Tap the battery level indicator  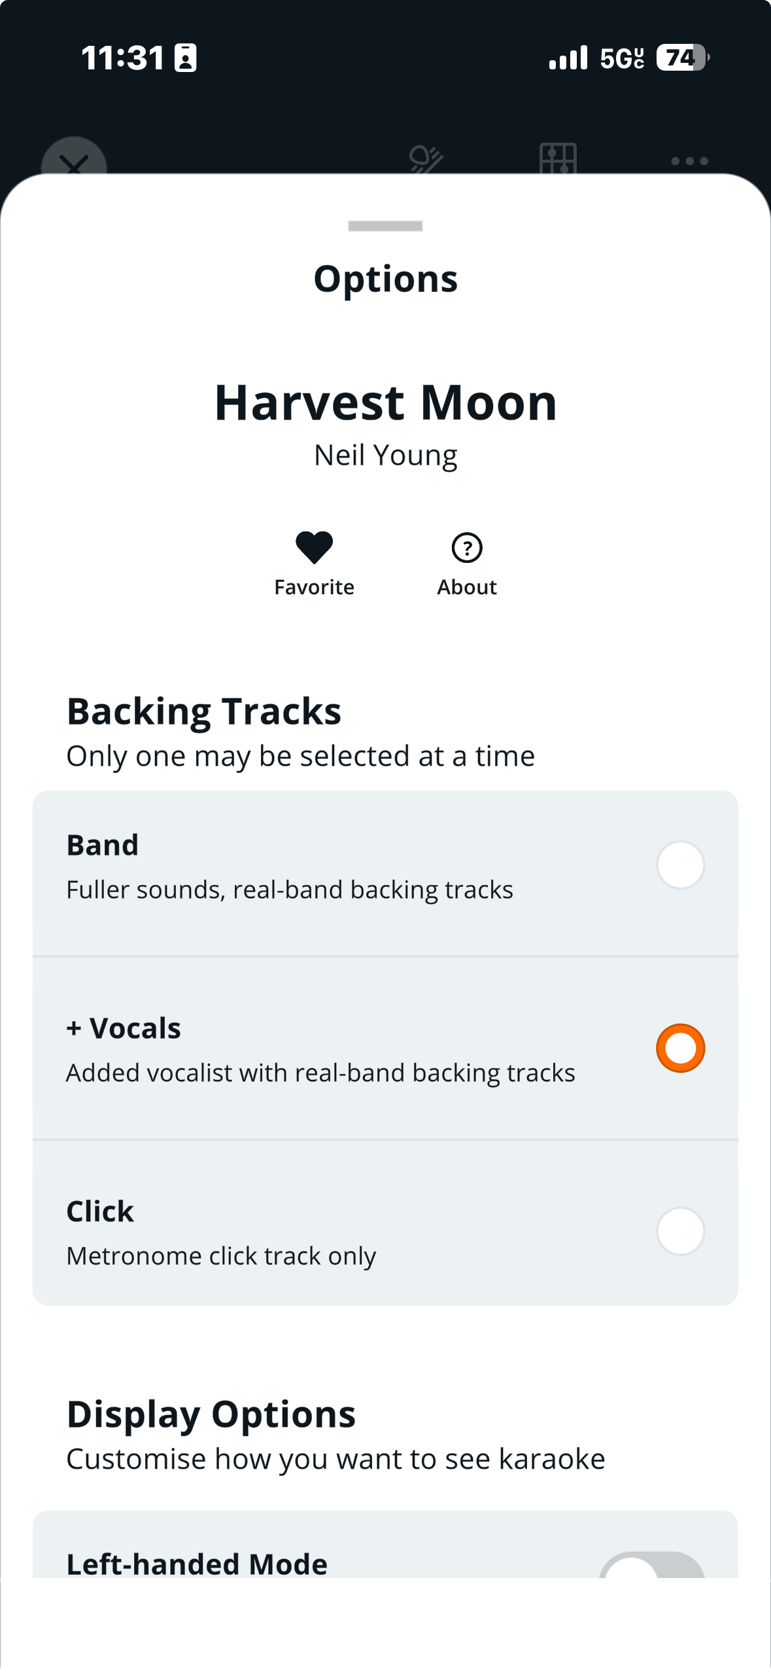[683, 58]
